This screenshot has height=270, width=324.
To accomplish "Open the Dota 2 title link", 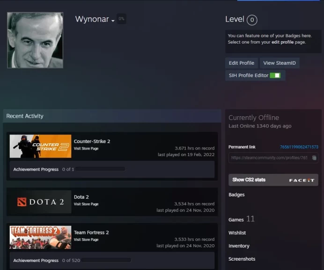I will coord(81,197).
